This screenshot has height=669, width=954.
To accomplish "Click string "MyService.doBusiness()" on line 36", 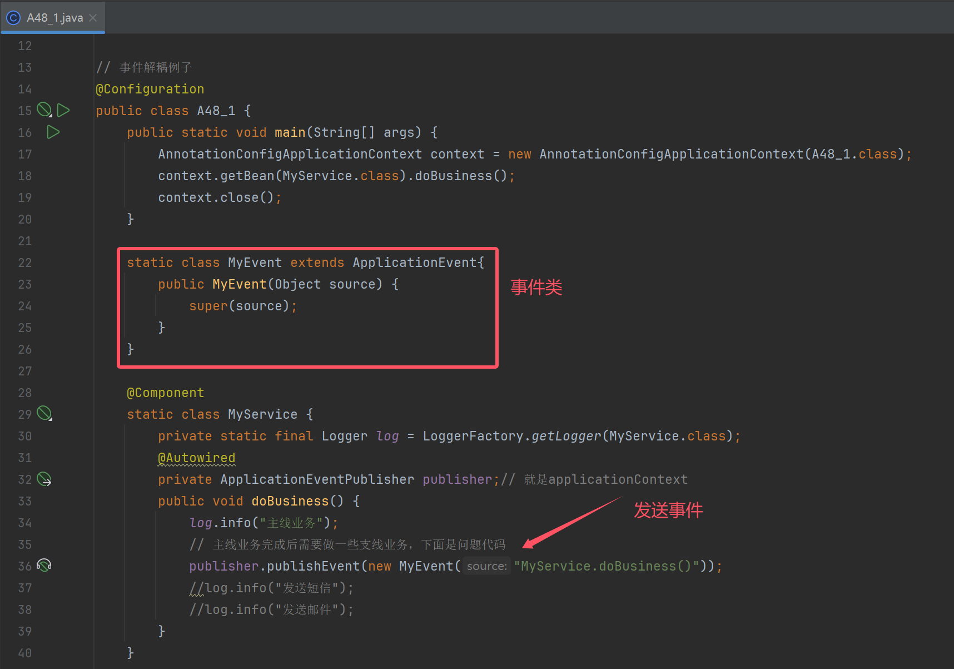I will [x=607, y=566].
